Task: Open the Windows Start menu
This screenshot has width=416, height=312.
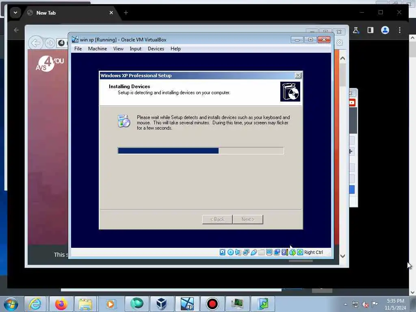Action: (x=11, y=304)
